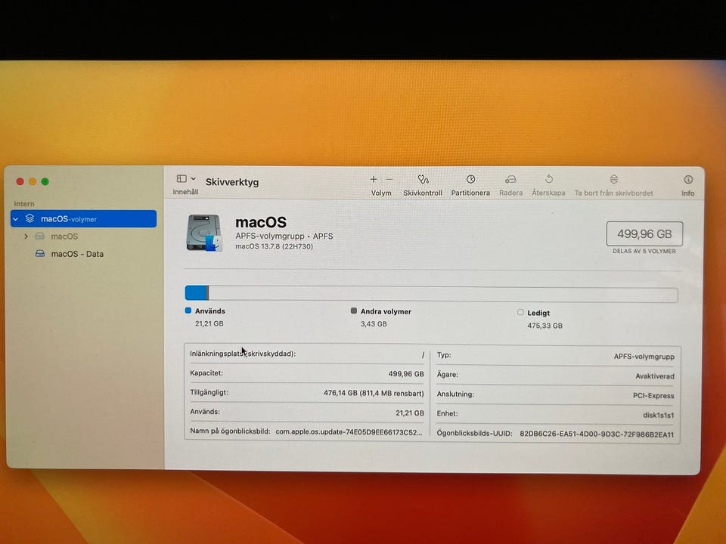The width and height of the screenshot is (726, 544).
Task: Click '476,14 GB (811,4 MB rensbart)' value
Action: point(374,393)
